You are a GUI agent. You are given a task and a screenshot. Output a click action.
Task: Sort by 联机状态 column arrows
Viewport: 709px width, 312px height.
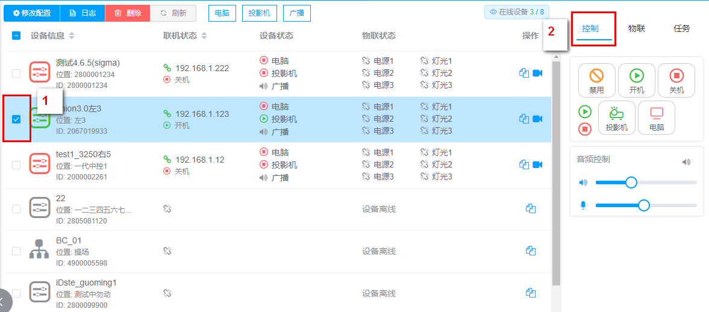point(204,36)
